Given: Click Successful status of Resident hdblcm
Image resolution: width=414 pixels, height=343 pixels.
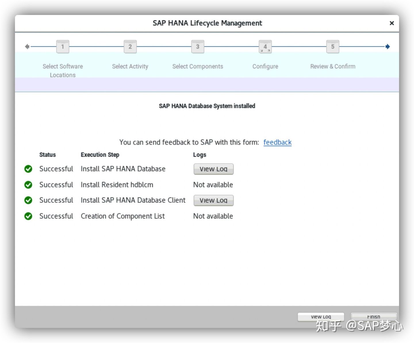Looking at the screenshot, I should coord(56,185).
